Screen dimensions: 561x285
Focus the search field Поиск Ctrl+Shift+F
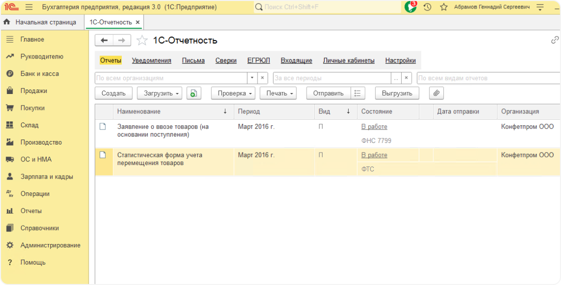click(328, 7)
